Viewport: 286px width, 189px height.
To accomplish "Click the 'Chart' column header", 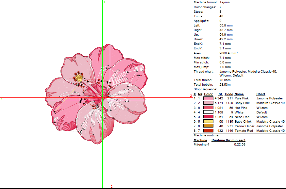I will pos(261,94).
